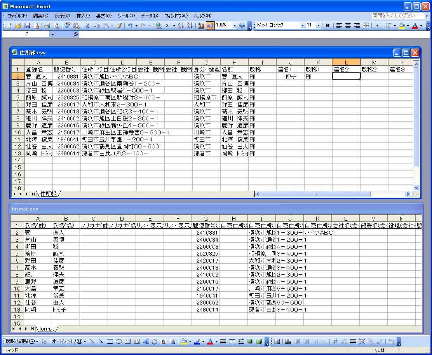Image resolution: width=432 pixels, height=355 pixels.
Task: Toggle Bold formatting
Action: (327, 26)
